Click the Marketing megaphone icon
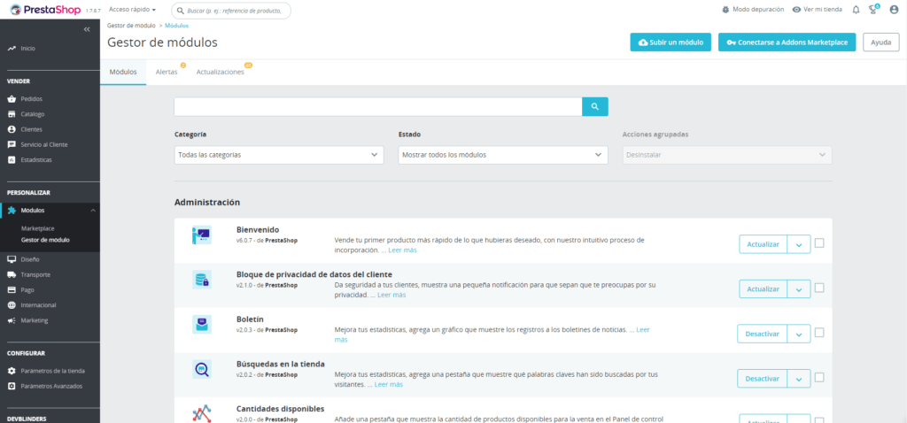Screen dimensions: 907x423 click(12, 320)
